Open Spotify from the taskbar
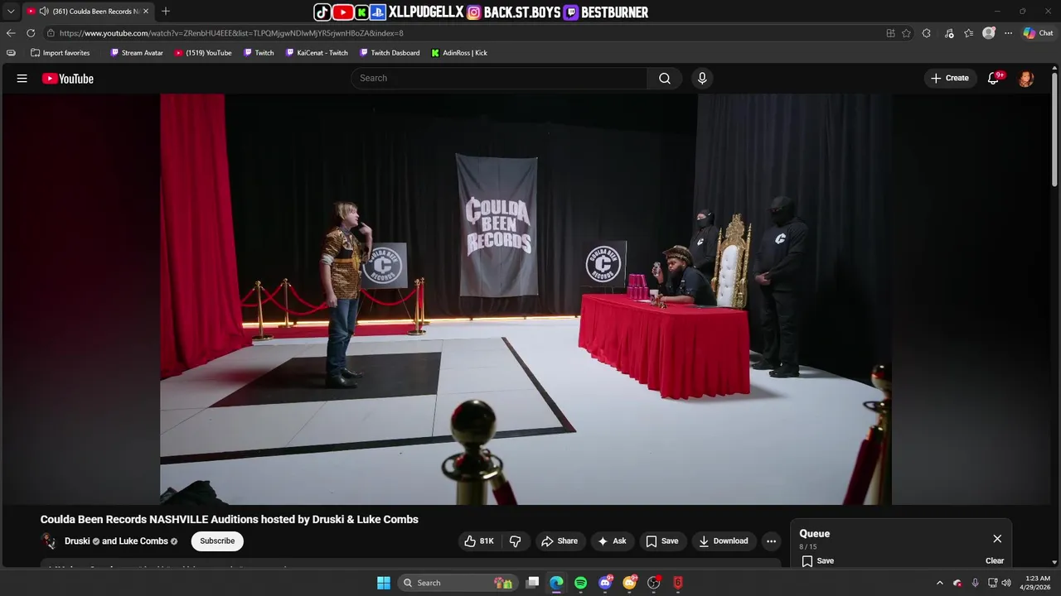1061x596 pixels. click(580, 583)
